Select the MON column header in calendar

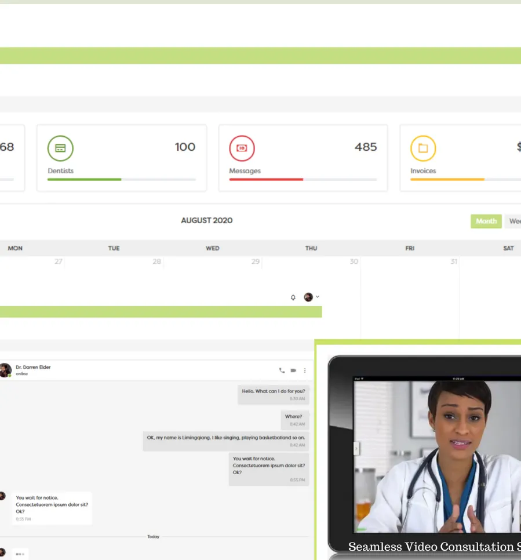(15, 248)
